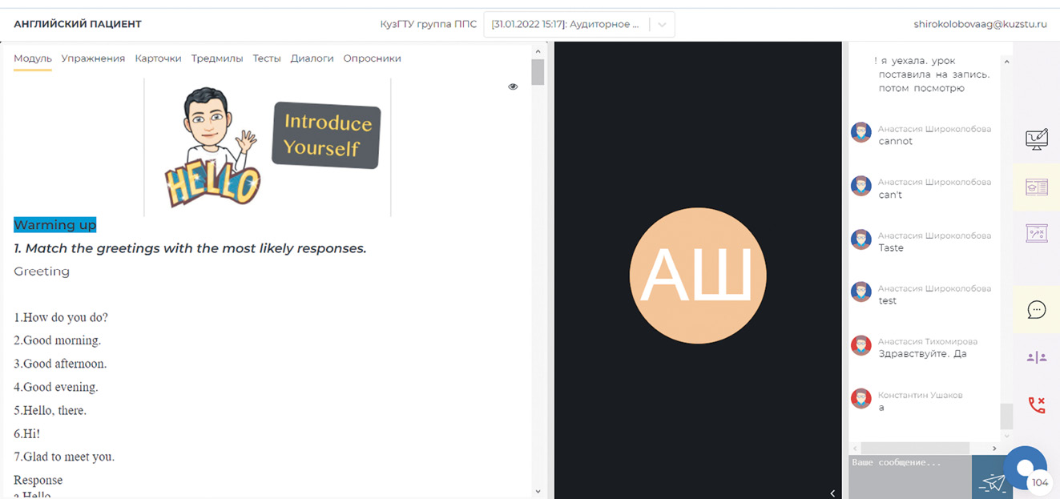Go to the Тесты tab
This screenshot has height=499, width=1060.
[x=267, y=58]
